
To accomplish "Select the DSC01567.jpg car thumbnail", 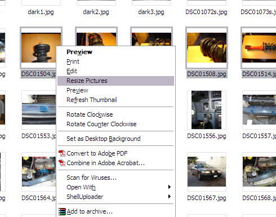I will coord(207,171).
